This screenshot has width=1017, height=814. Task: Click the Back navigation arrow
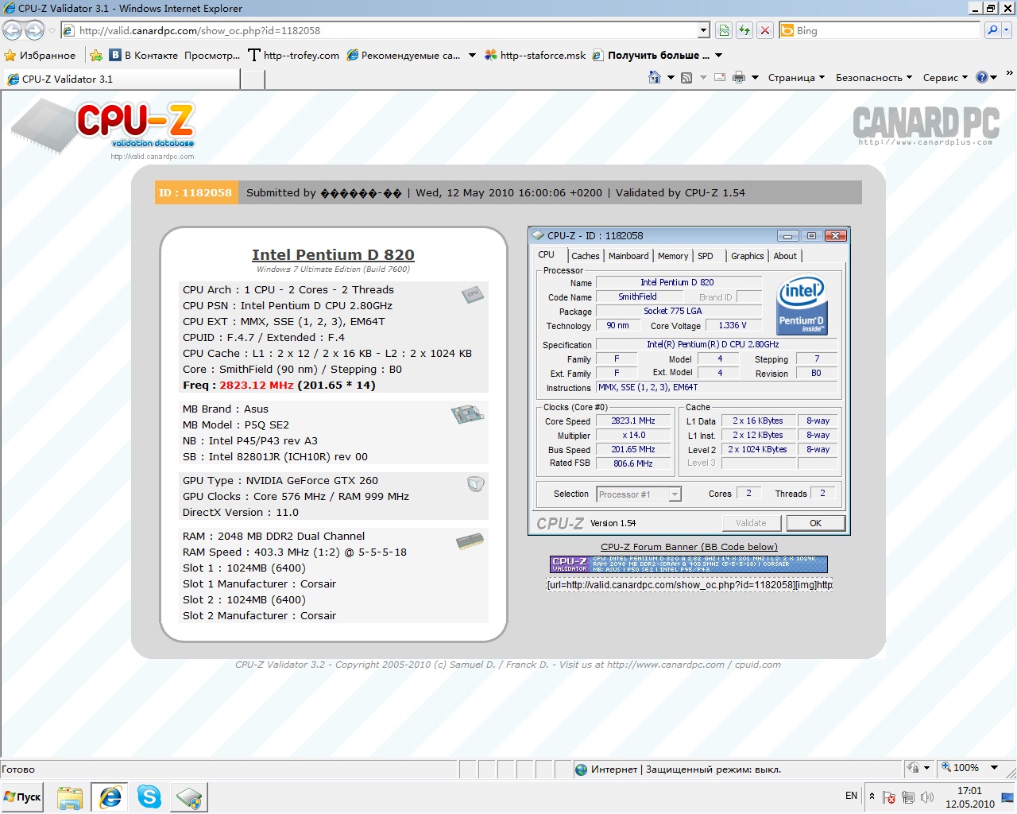pos(13,30)
